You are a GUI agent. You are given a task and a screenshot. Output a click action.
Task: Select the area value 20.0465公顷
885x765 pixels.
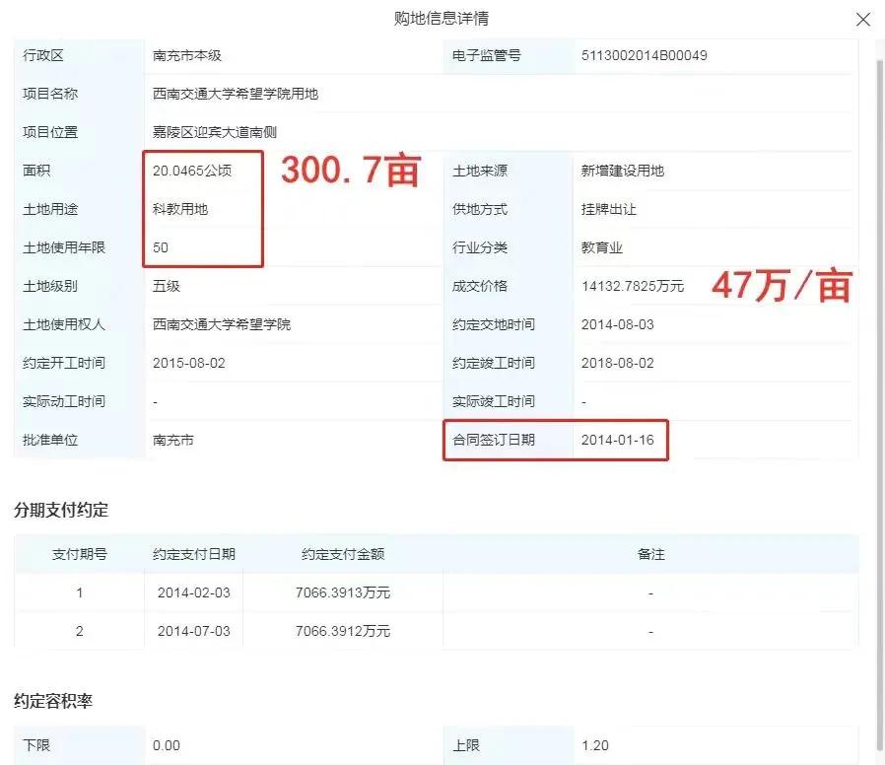196,170
